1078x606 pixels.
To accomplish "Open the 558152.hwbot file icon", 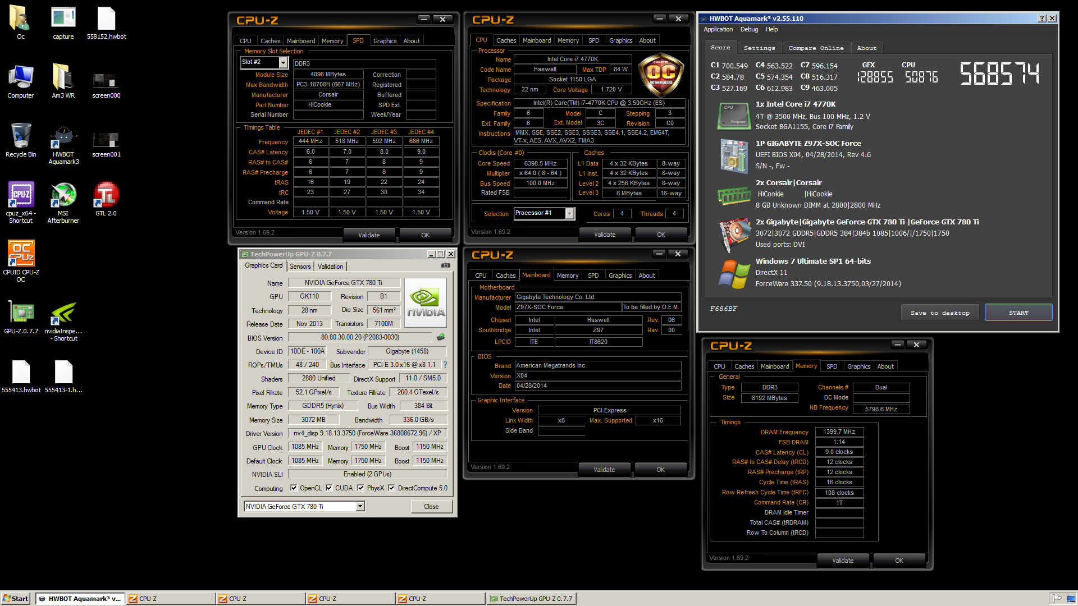I will click(x=106, y=22).
